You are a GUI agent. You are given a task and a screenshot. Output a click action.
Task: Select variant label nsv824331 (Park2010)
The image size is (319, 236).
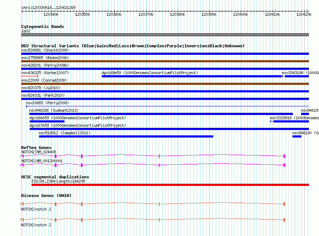pyautogui.click(x=43, y=95)
